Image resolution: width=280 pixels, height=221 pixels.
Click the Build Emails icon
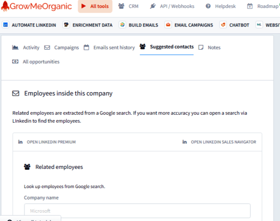[x=122, y=25]
